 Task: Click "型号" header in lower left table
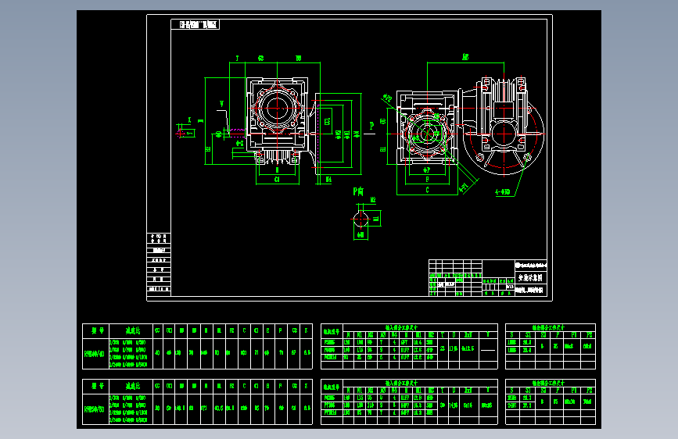coord(97,387)
